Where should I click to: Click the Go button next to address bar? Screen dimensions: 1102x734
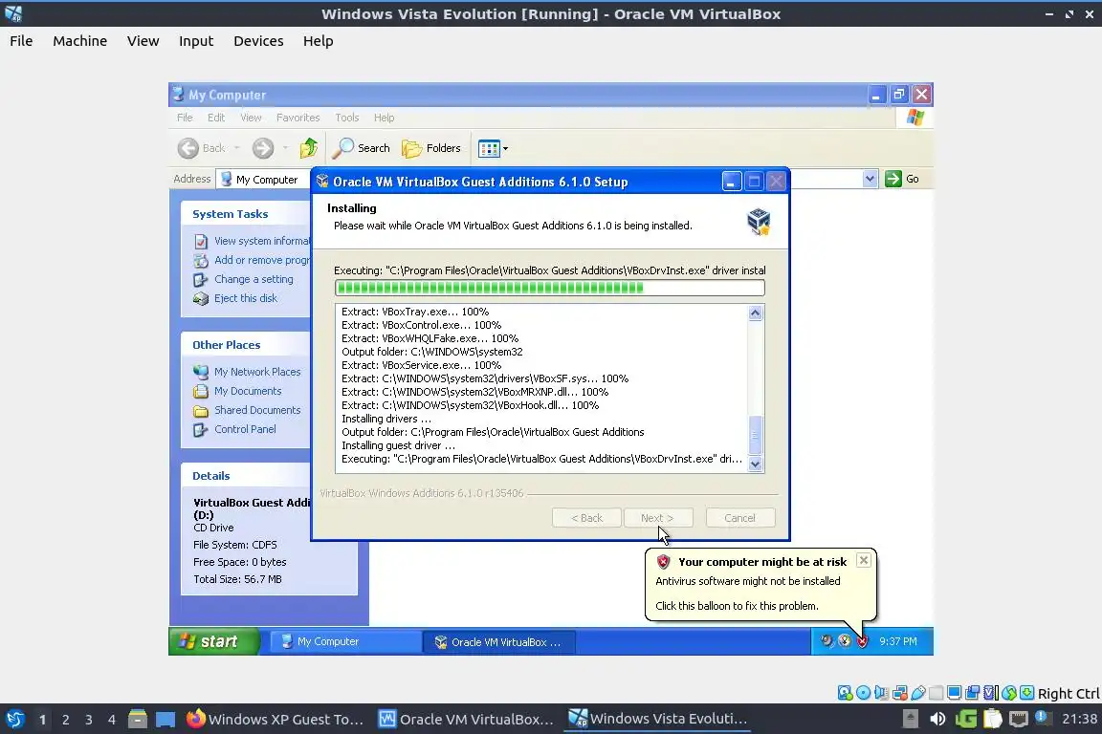point(902,179)
